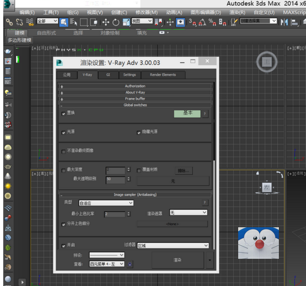The image size is (306, 286).
Task: Enable the 不渲染最终图像 checkbox
Action: coord(63,151)
